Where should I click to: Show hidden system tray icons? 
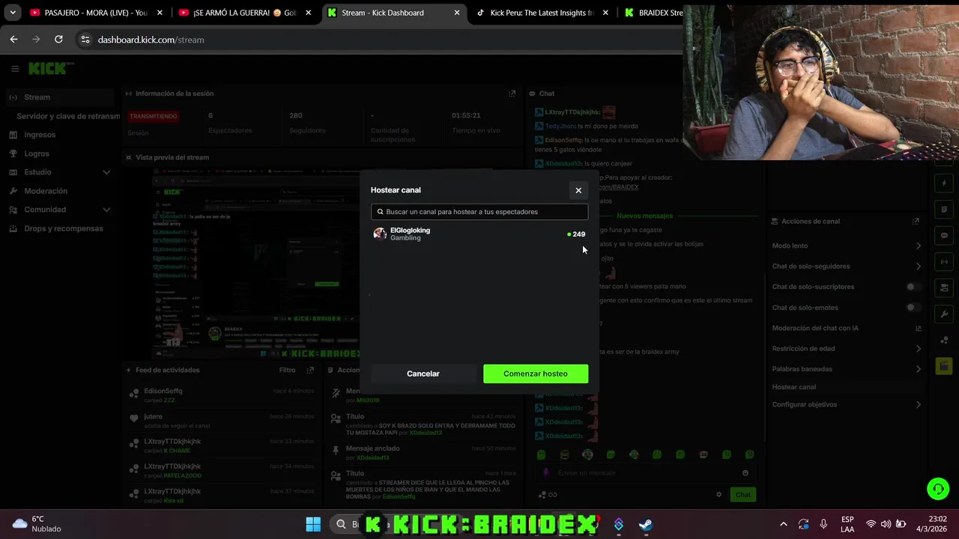click(x=784, y=524)
